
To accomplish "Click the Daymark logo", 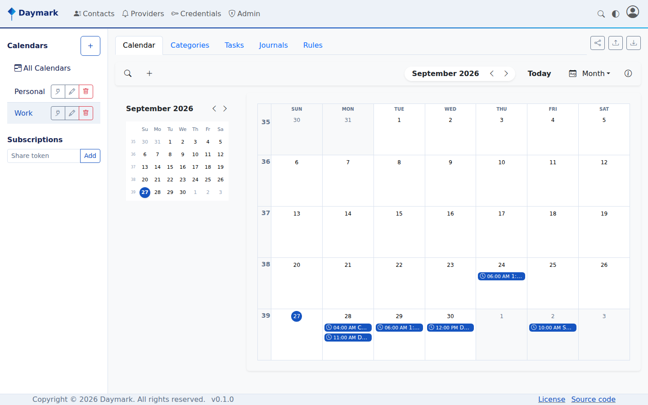I will (33, 13).
